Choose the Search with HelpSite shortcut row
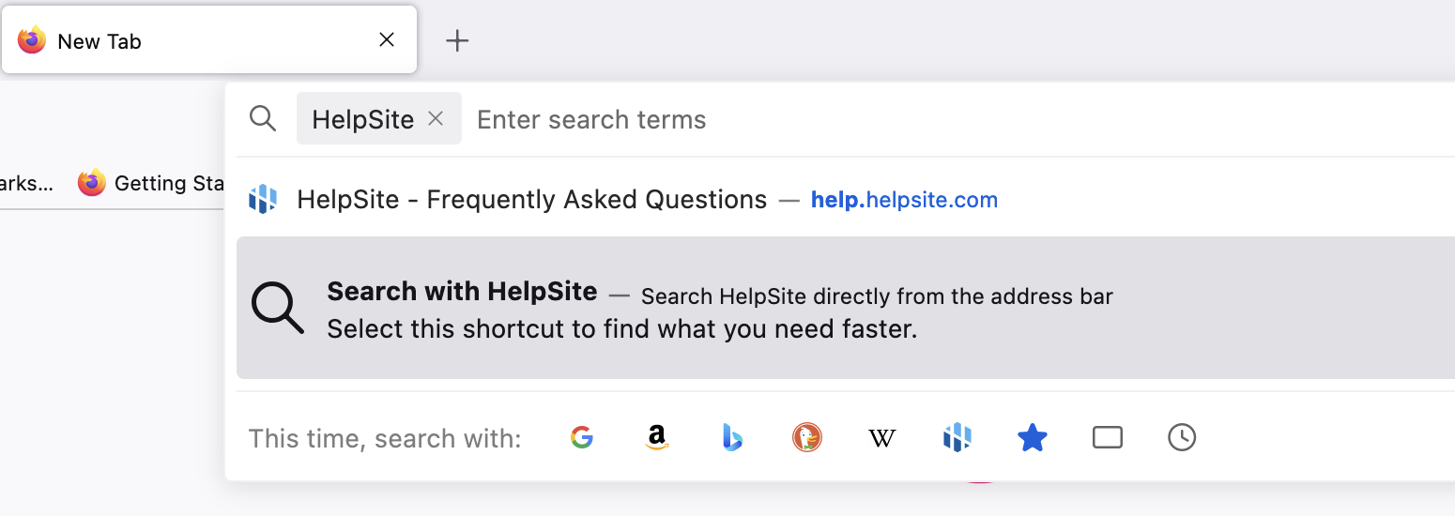 click(x=846, y=308)
